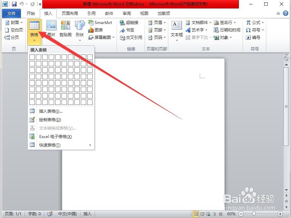Viewport: 291px width, 218px height.
Task: Switch to full-screen reading view icon
Action: tap(202, 214)
